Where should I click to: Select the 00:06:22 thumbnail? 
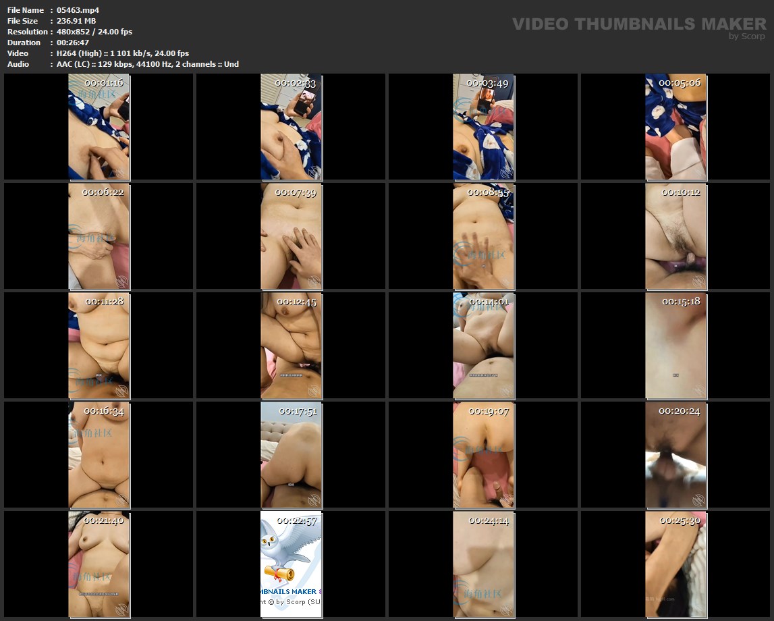point(99,236)
